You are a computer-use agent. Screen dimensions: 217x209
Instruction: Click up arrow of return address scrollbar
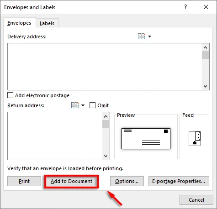tap(106, 116)
